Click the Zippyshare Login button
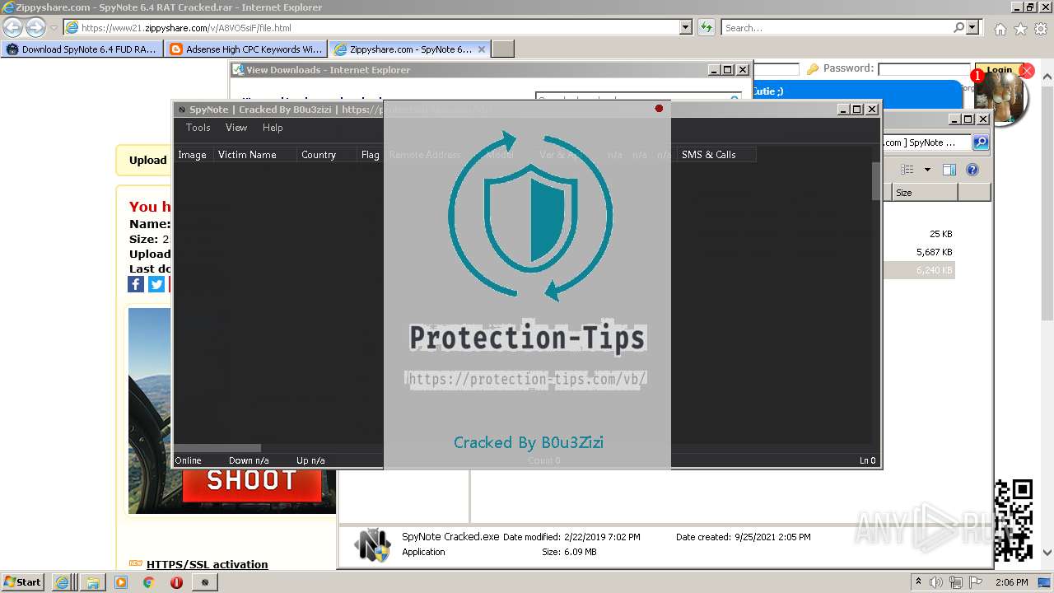This screenshot has width=1054, height=593. (999, 70)
